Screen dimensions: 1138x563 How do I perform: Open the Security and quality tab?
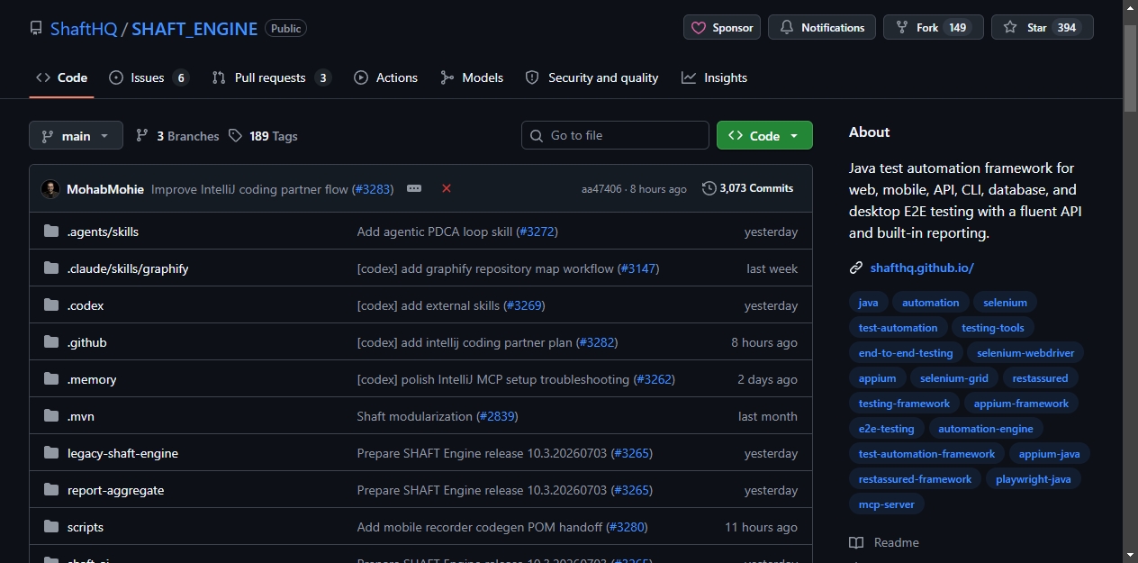tap(592, 77)
